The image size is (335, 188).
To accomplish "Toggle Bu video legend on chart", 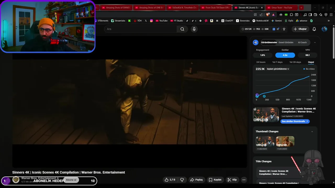I will coord(309,69).
